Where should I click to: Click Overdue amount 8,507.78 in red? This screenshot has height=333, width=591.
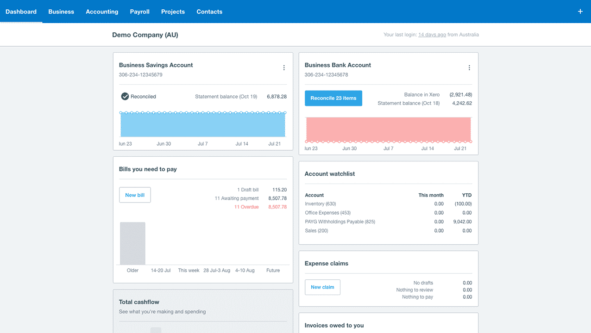277,207
